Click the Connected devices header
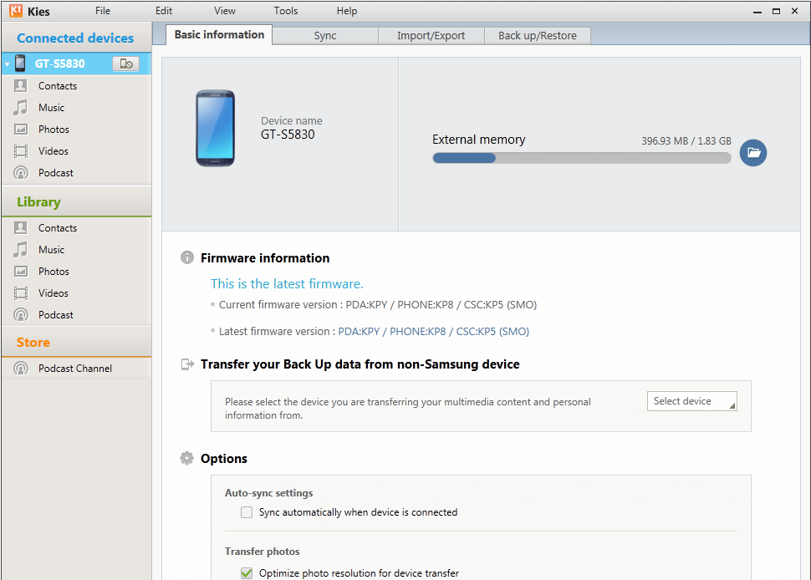This screenshot has width=811, height=580. click(75, 38)
